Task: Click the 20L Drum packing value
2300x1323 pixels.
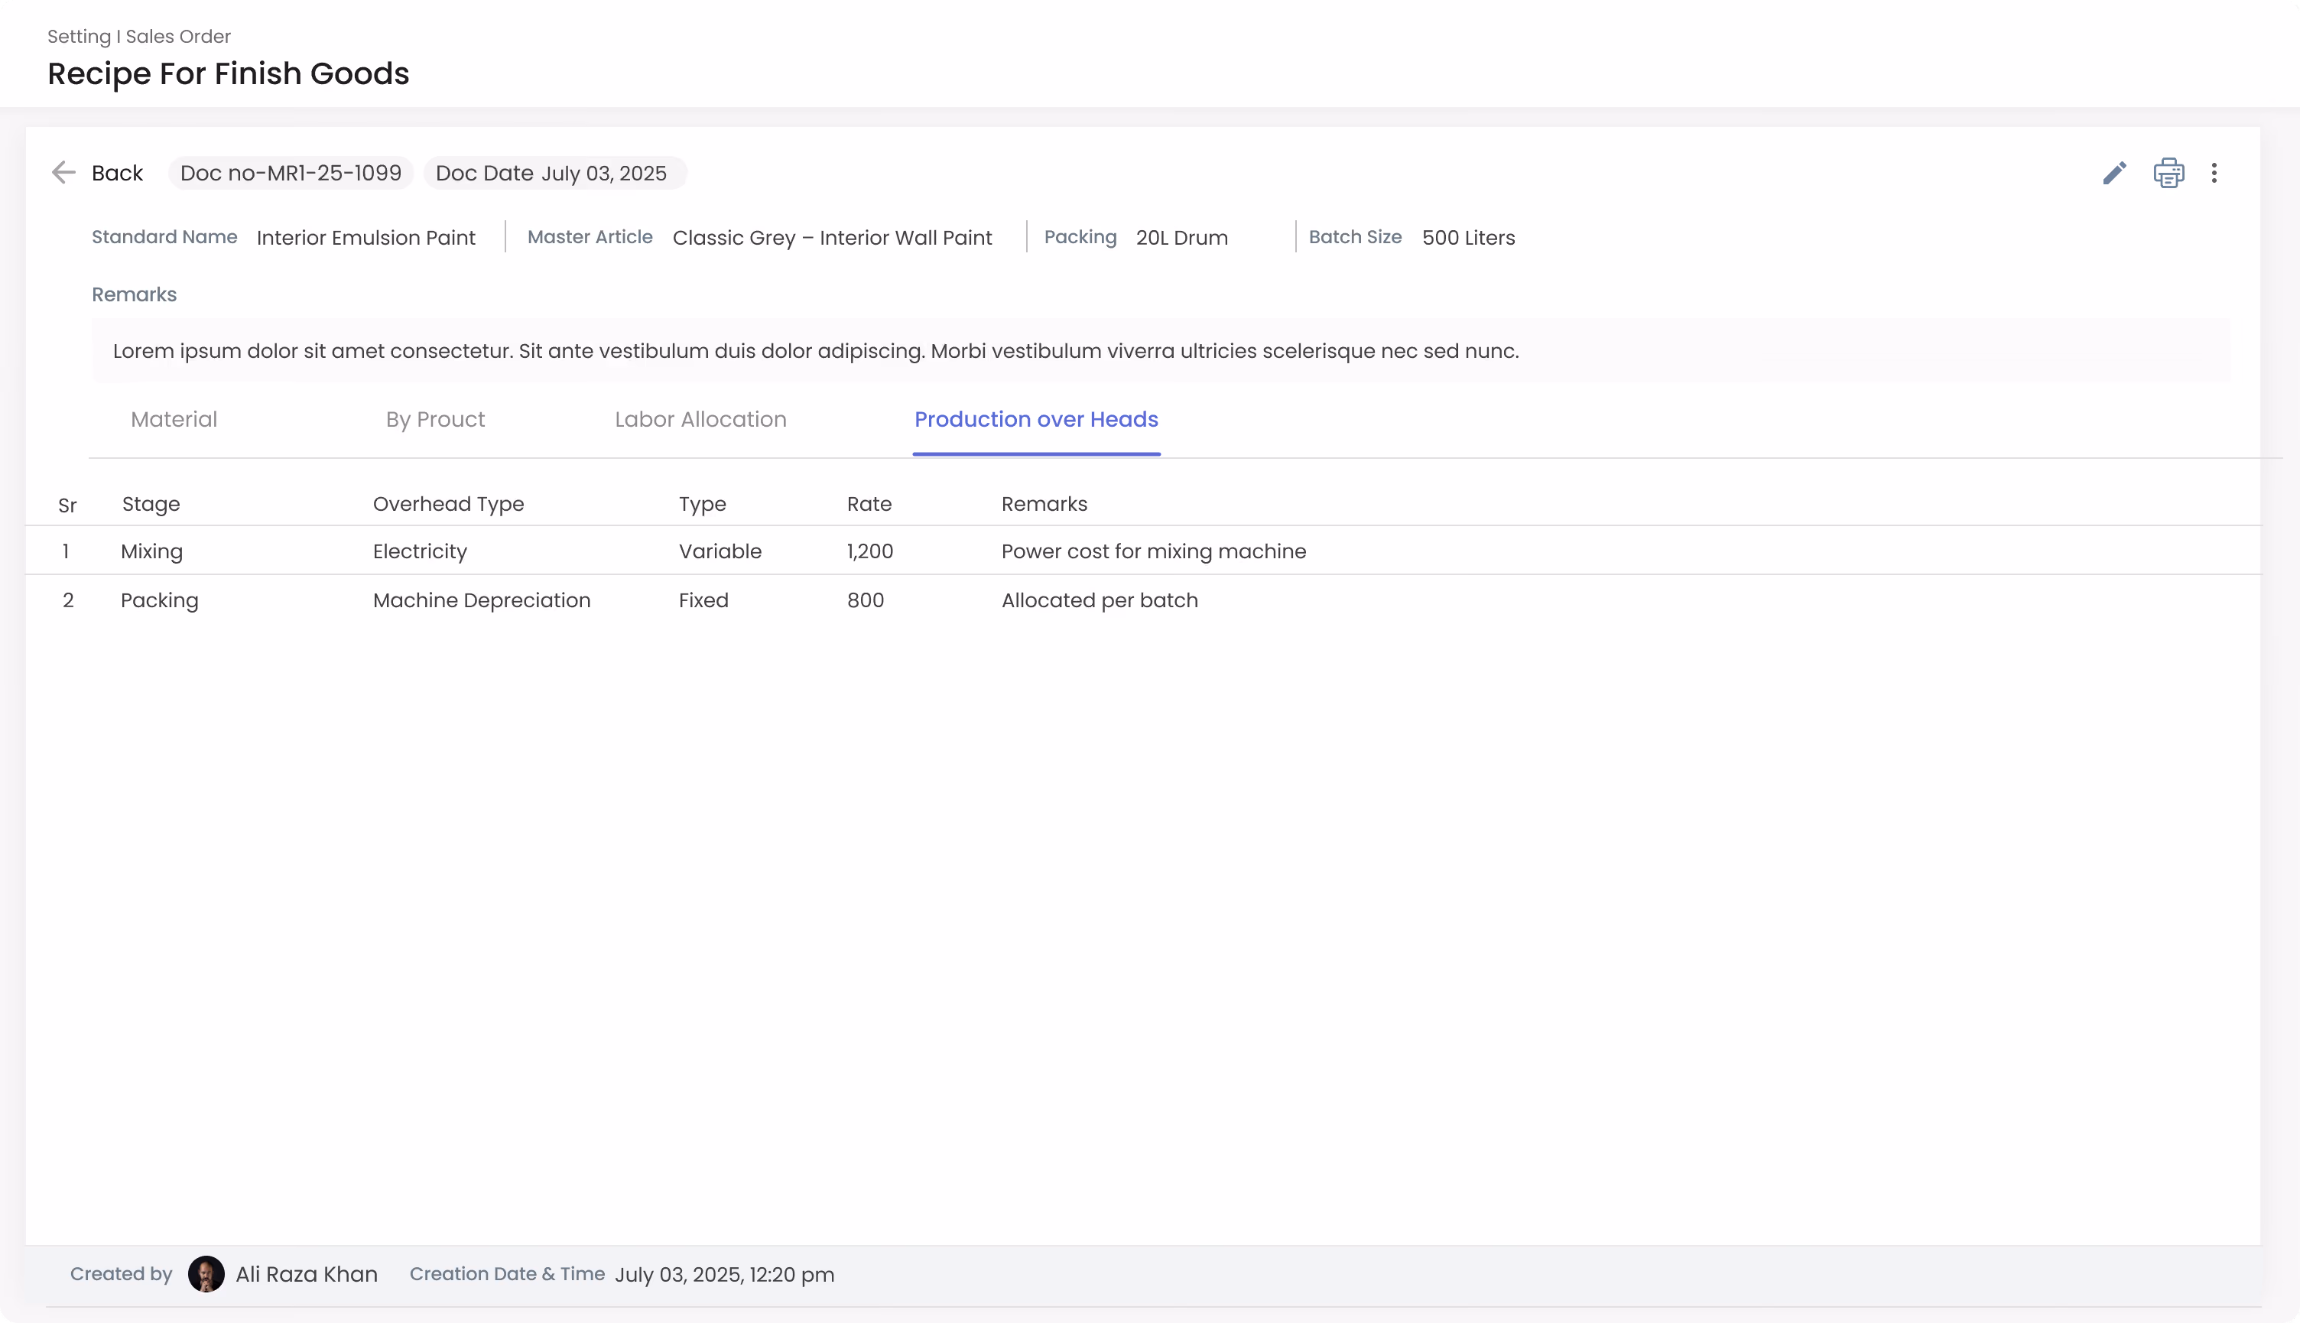Action: coord(1181,237)
